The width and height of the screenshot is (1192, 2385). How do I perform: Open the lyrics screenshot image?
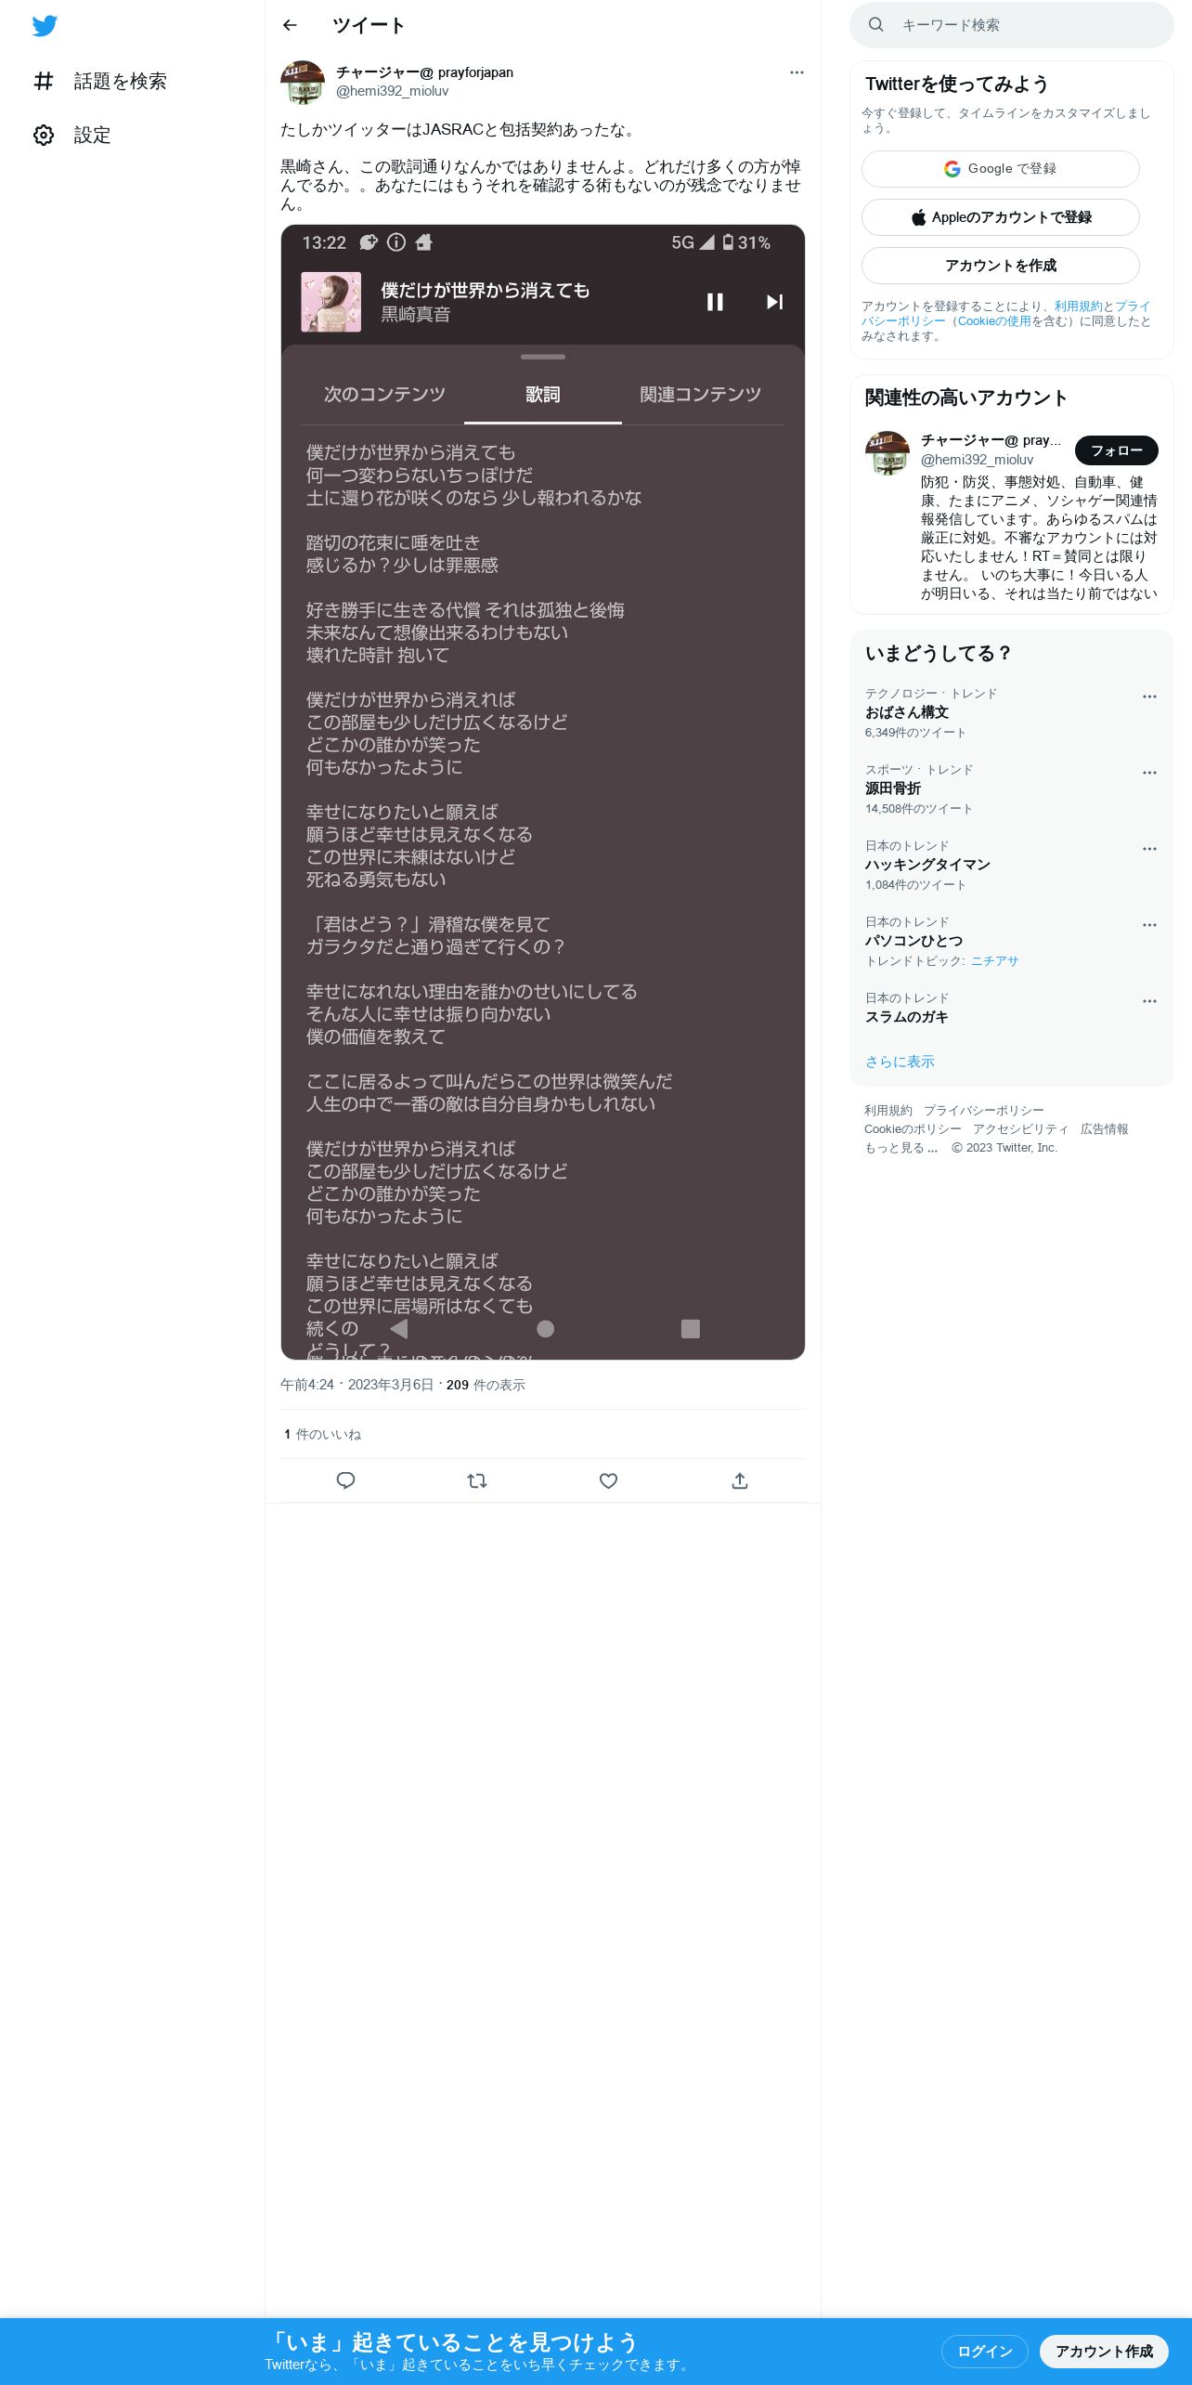click(543, 792)
